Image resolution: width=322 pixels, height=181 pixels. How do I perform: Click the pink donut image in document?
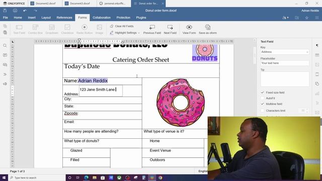coord(181,102)
